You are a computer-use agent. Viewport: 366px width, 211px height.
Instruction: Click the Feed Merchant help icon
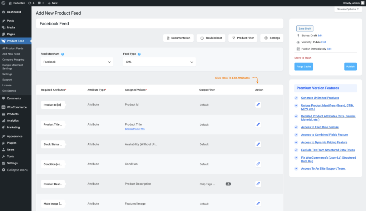pos(63,54)
